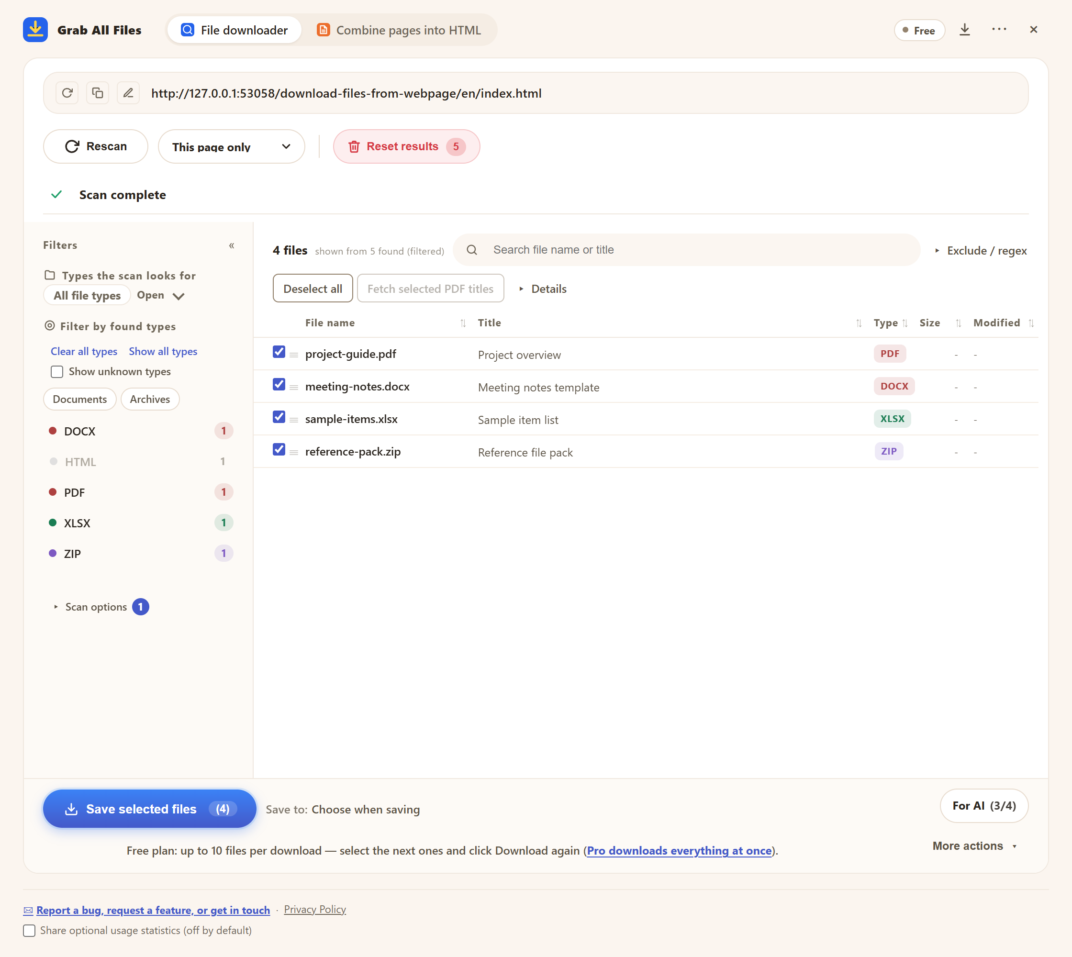Viewport: 1072px width, 957px height.
Task: Select the Documents filter chip
Action: pos(80,399)
